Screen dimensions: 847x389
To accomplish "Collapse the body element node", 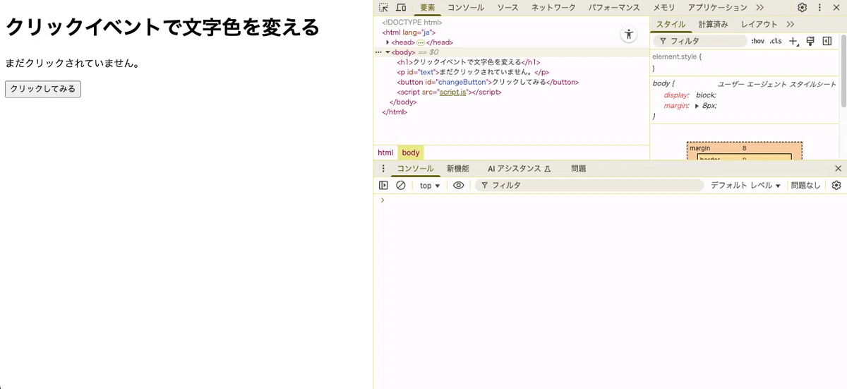I will (388, 52).
